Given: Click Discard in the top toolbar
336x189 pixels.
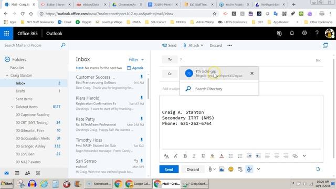Looking at the screenshot, I should 216,46.
